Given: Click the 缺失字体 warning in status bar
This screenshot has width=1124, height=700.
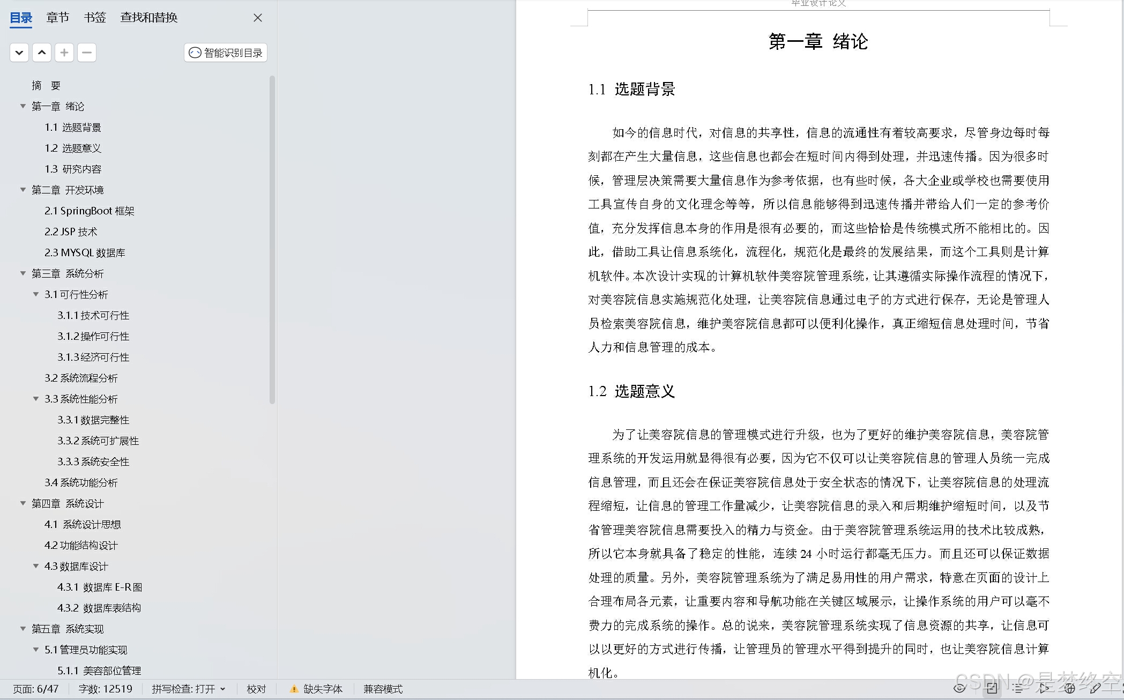Looking at the screenshot, I should (x=316, y=689).
